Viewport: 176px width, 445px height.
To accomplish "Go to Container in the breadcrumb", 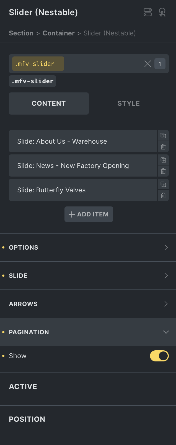I will (x=59, y=33).
